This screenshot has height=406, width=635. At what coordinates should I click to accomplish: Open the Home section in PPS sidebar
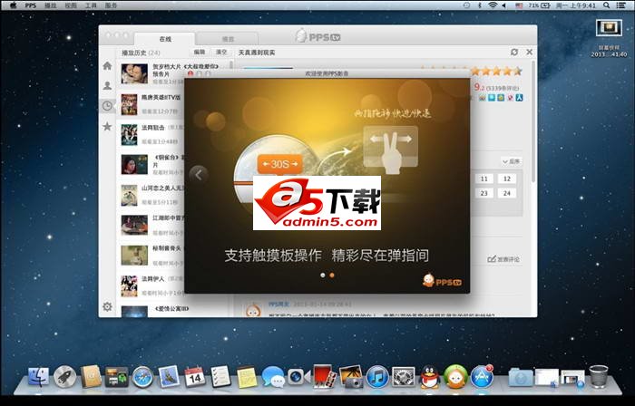point(107,65)
